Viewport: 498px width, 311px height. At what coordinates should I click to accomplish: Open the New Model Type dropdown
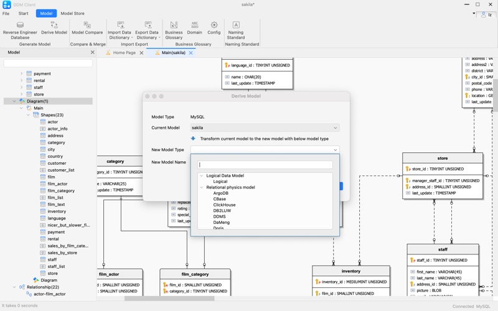(265, 150)
